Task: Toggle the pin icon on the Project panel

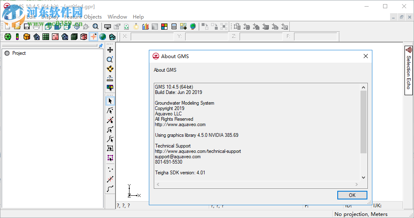Action: pos(101,46)
